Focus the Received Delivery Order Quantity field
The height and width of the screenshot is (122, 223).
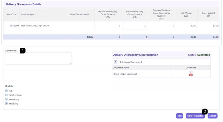(x=134, y=26)
